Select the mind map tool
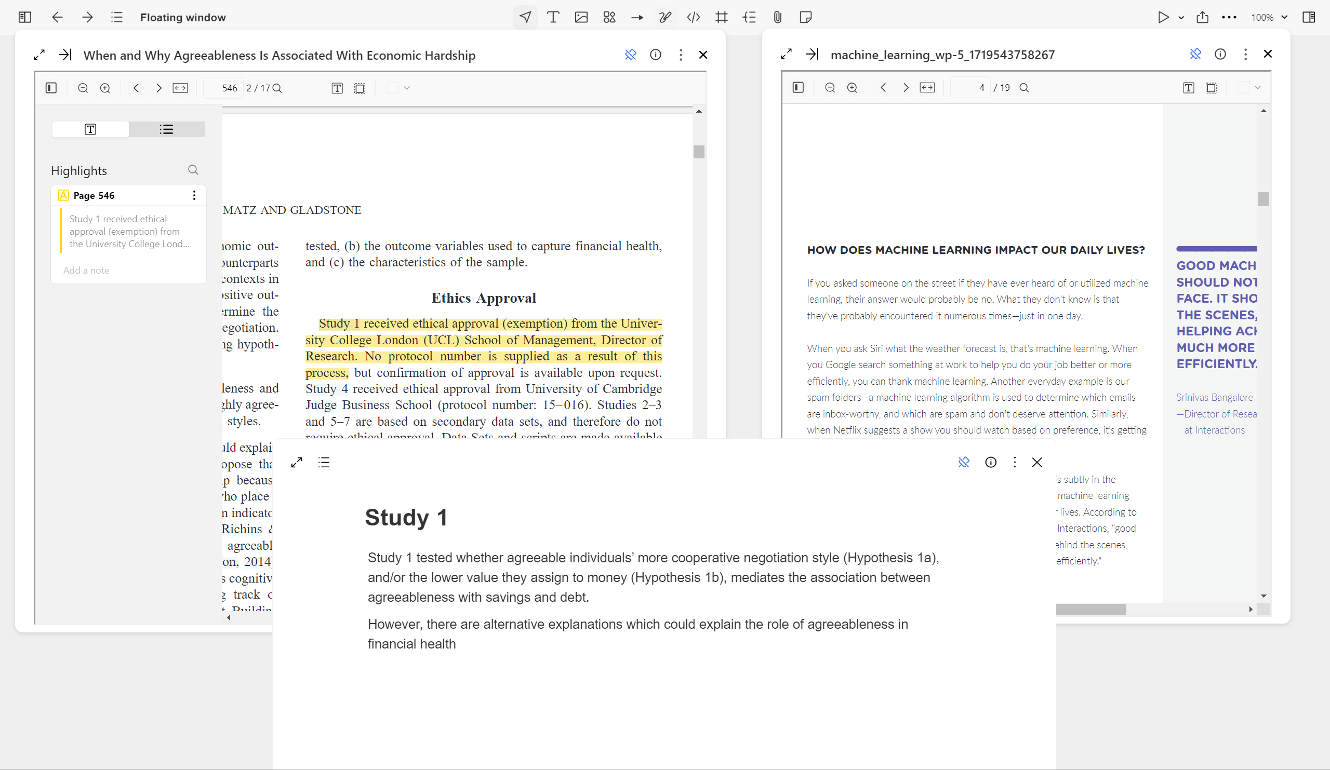The image size is (1330, 770). point(750,18)
